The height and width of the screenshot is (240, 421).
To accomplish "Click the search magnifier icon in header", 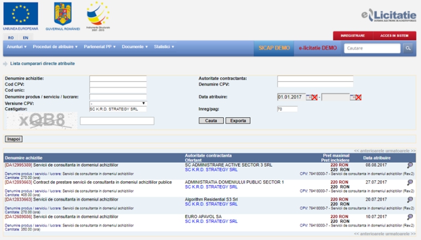I will (x=408, y=48).
